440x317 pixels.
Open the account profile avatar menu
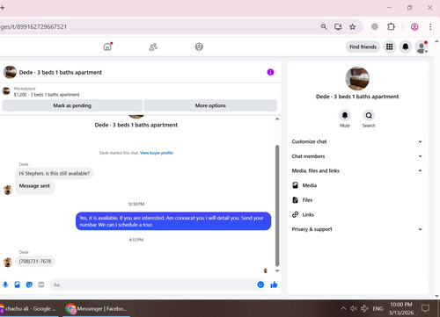click(422, 47)
